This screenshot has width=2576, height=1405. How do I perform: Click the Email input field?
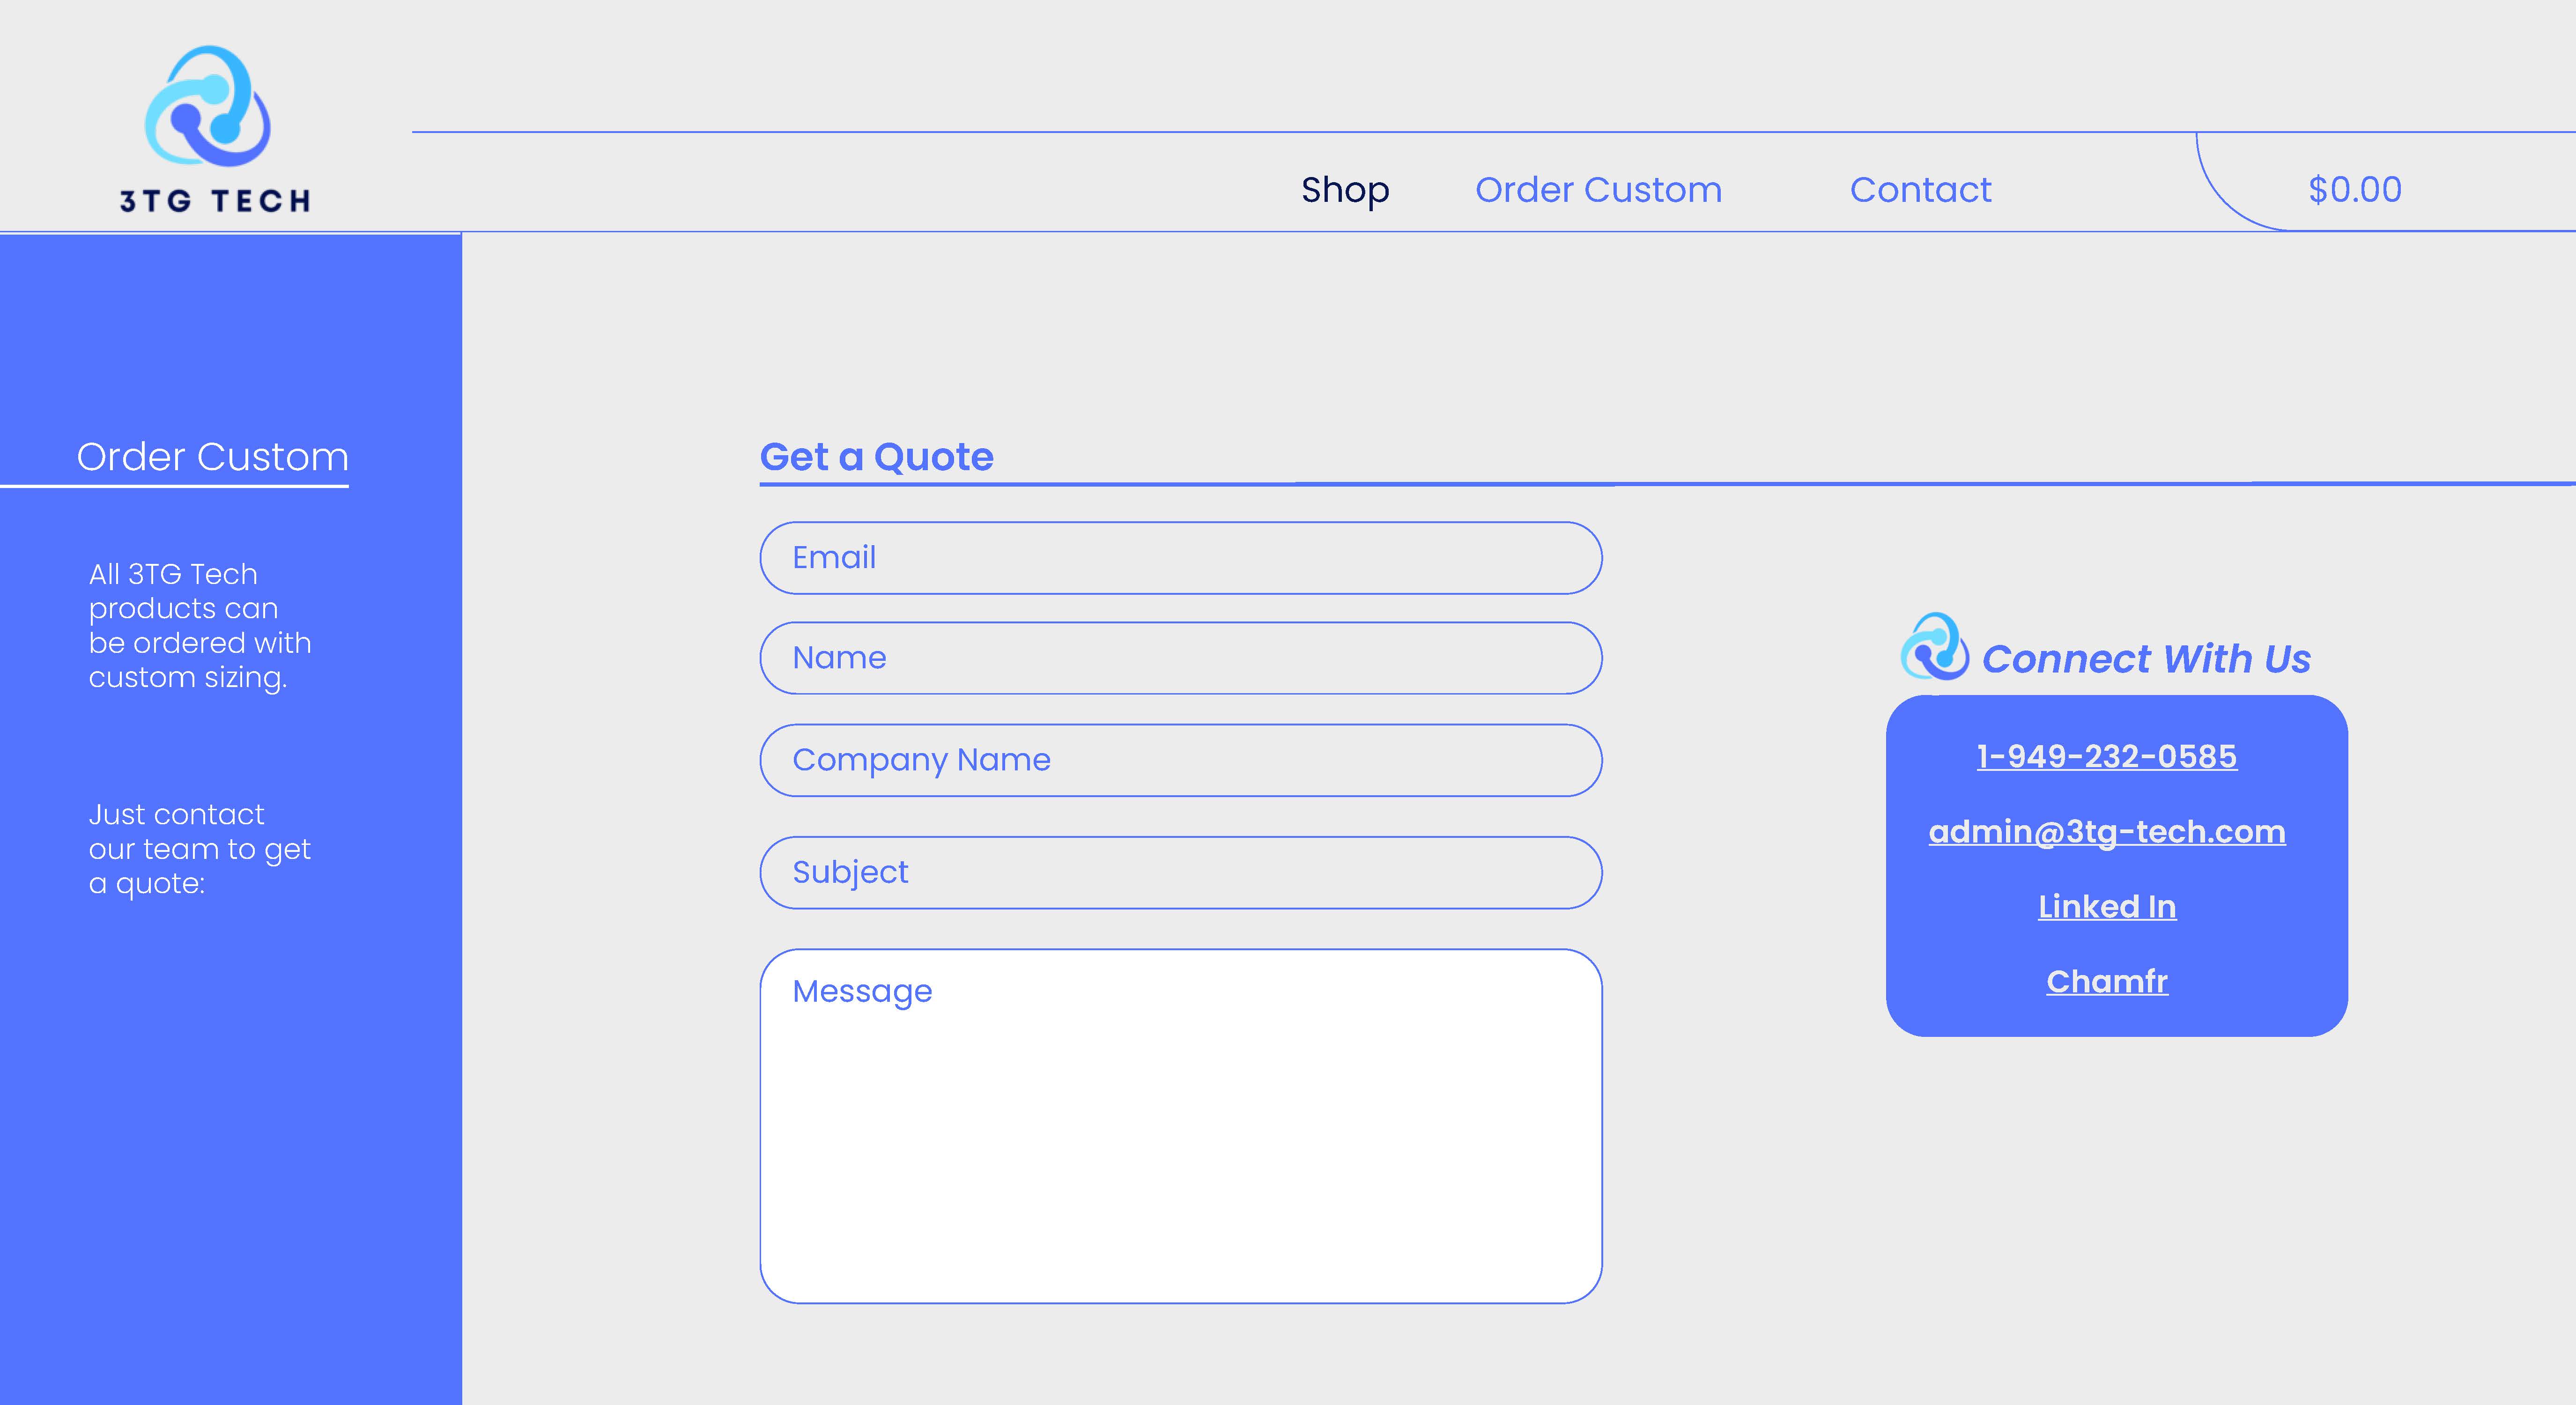point(1180,558)
